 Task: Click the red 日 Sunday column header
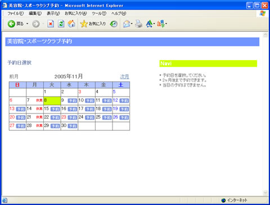[x=17, y=85]
